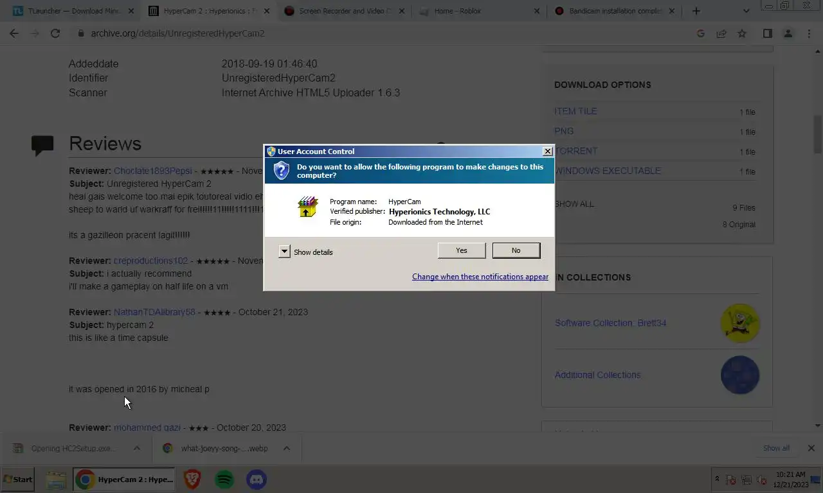Viewport: 823px width, 493px height.
Task: Open PNG download option
Action: point(564,131)
